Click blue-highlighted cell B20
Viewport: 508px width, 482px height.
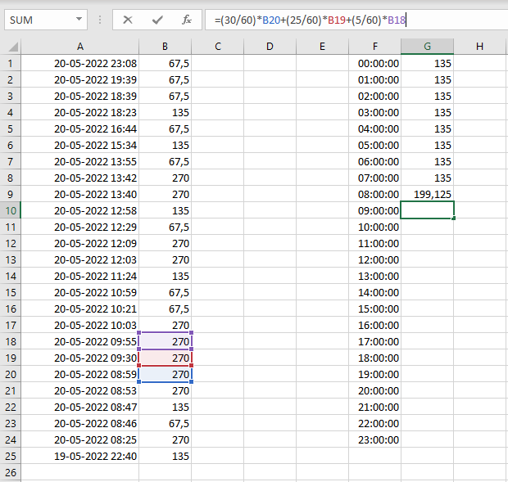[x=166, y=374]
